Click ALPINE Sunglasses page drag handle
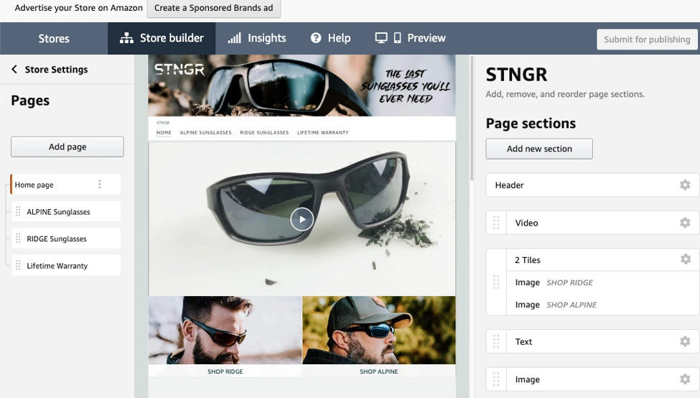The width and height of the screenshot is (700, 398). (18, 211)
